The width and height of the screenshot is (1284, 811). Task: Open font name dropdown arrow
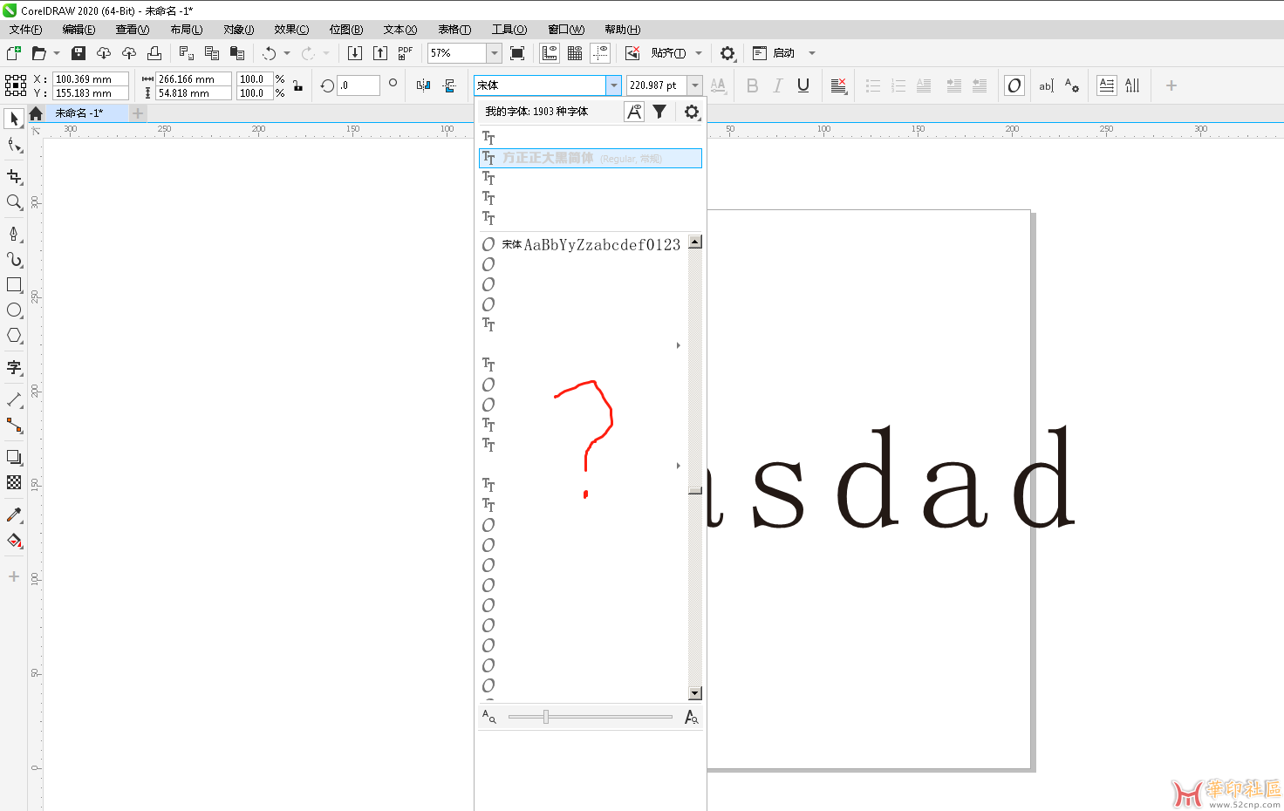614,85
